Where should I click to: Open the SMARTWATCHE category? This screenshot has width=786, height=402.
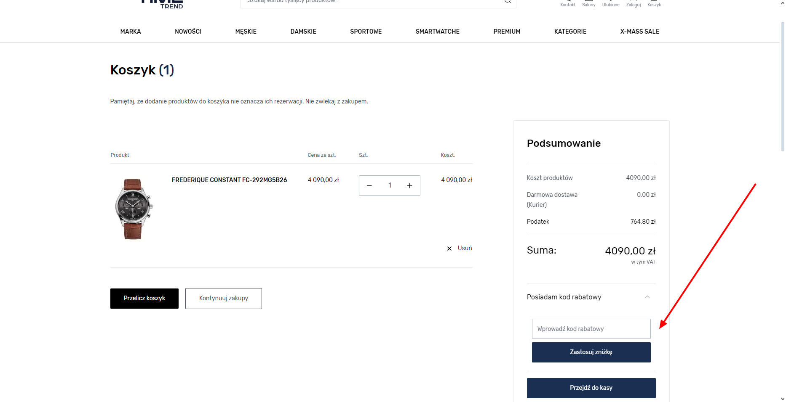click(438, 32)
